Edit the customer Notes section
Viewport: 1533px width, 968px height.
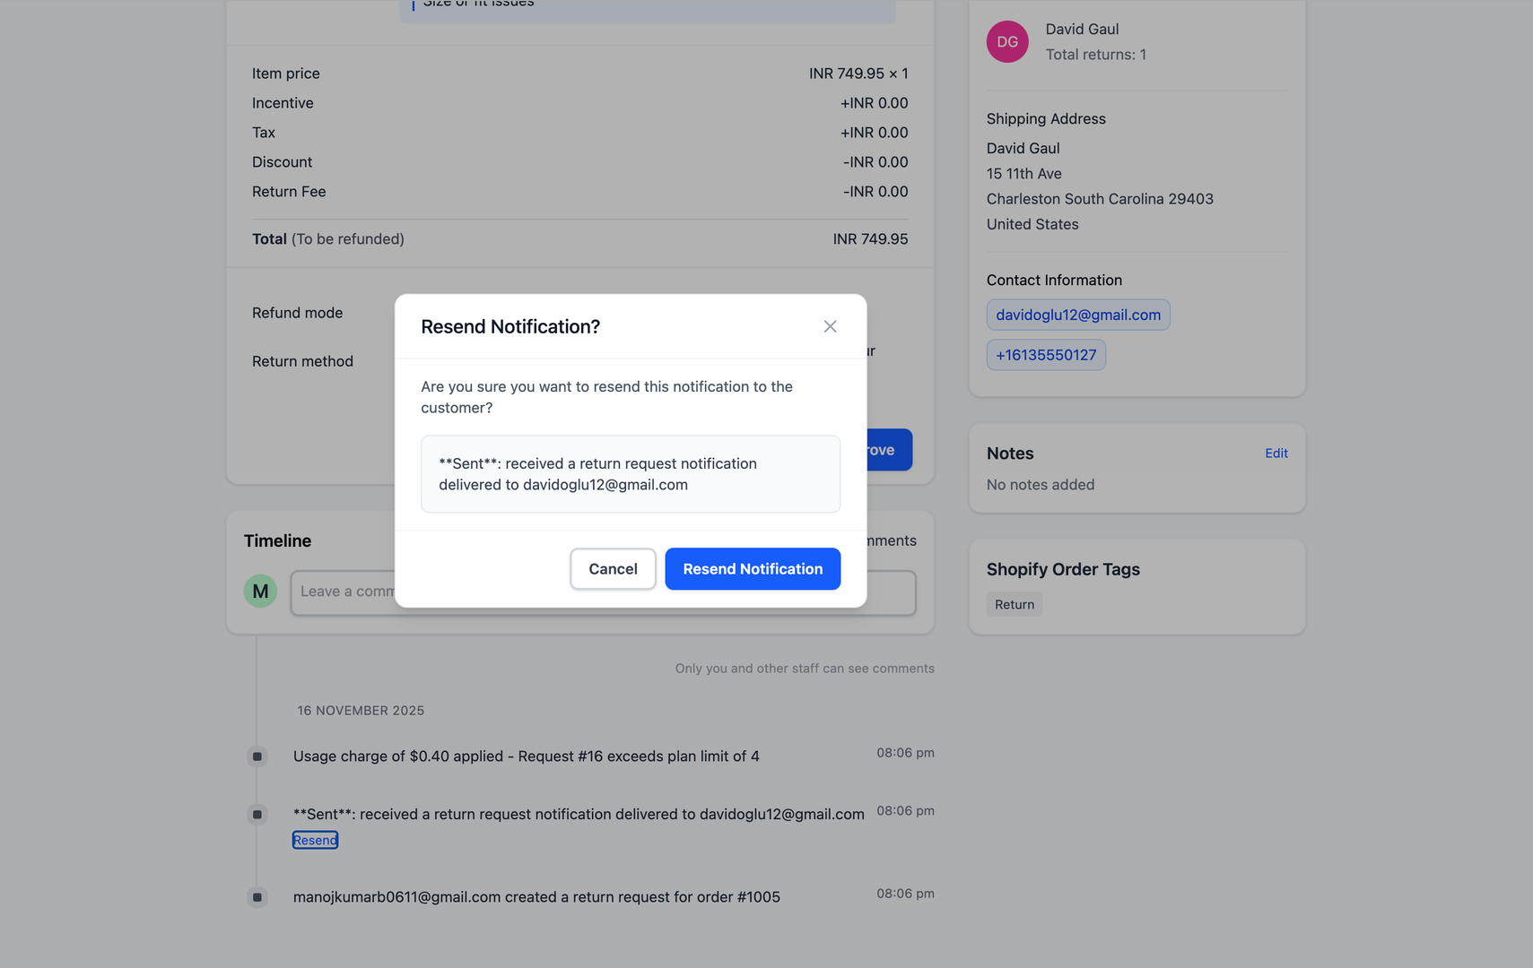tap(1276, 453)
